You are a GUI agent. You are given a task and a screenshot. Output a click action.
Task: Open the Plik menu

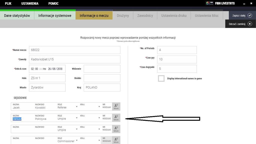click(x=8, y=3)
